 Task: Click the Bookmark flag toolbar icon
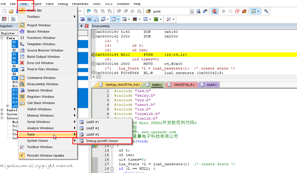(x=89, y=11)
